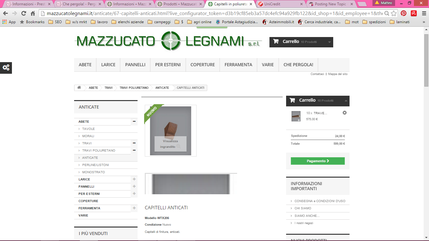Switch to the UniCredit tab
Viewport: 429px width, 241px height.
281,4
